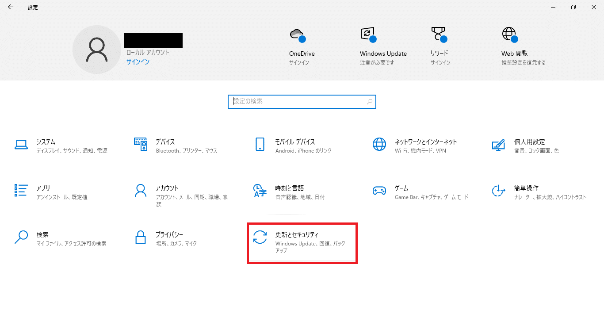Open the アカウント settings label

167,188
